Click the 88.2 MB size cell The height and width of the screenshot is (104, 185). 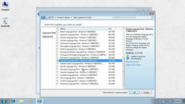click(112, 35)
